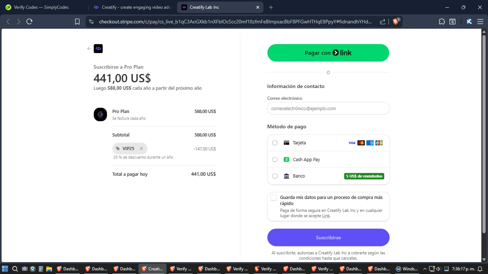Click the credit card icon next to Tarjeta
The image size is (488, 274).
pos(286,143)
